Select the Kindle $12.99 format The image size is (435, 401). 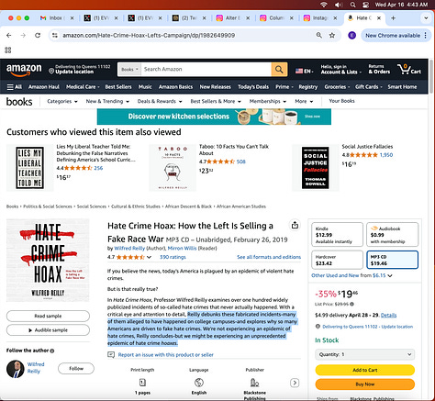pos(337,235)
